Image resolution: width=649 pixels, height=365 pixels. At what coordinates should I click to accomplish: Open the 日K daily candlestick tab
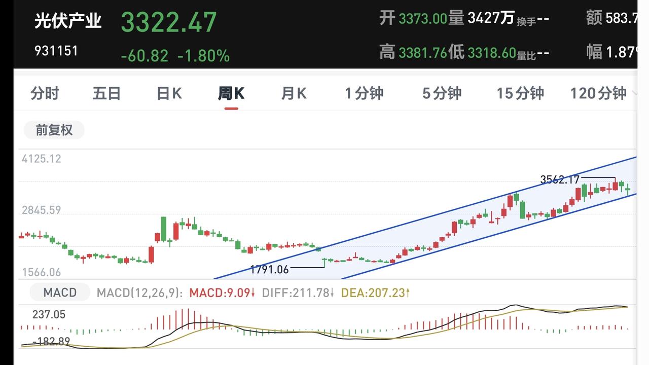click(x=169, y=93)
